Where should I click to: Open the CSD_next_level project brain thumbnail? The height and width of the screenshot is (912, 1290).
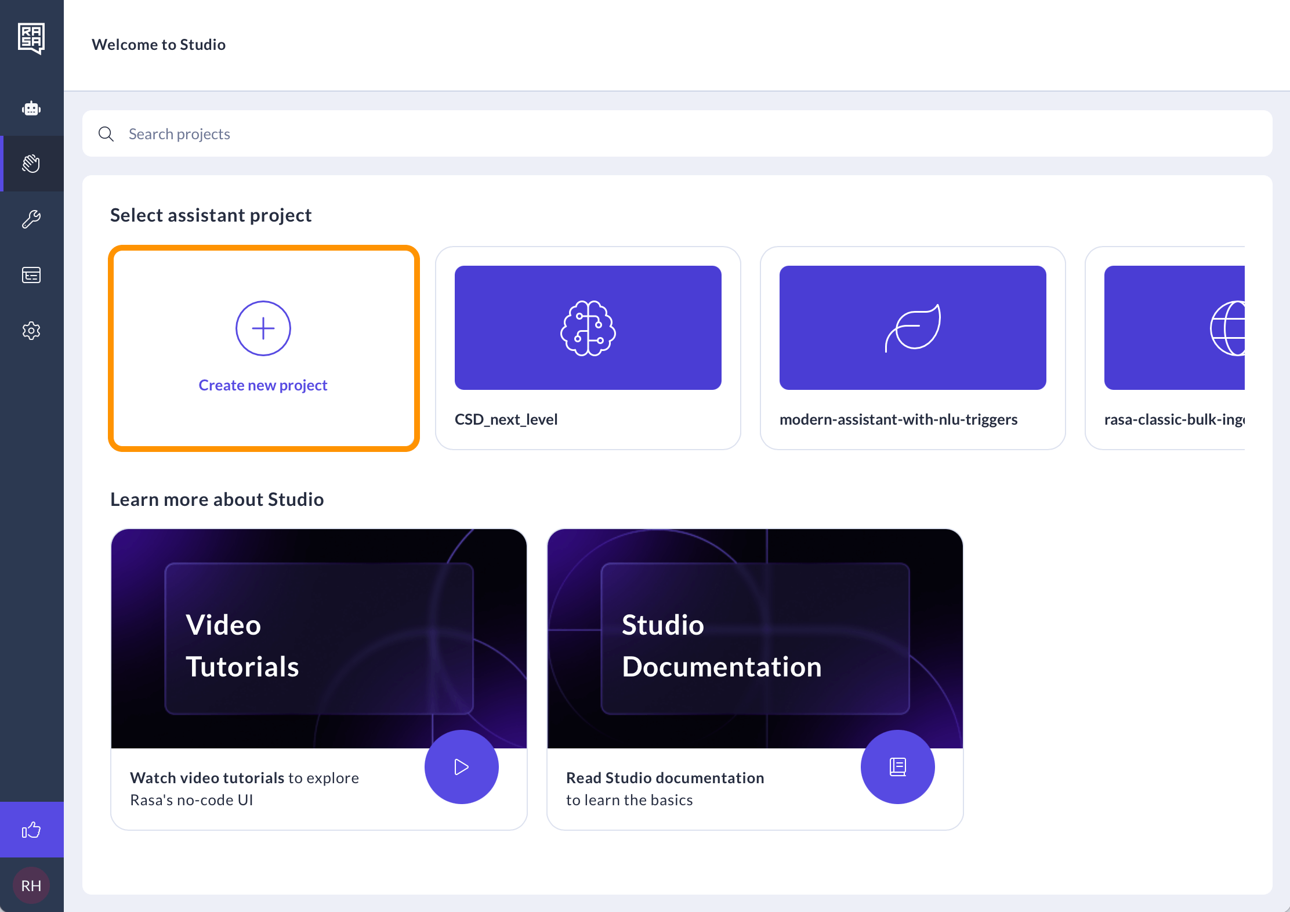pos(588,328)
